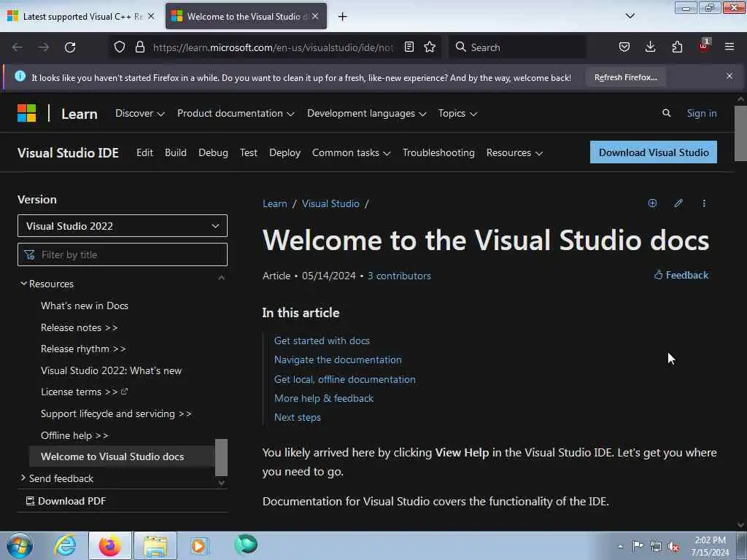Click the Visual Studio breadcrumb link
Screen dimensions: 747x560
(330, 204)
